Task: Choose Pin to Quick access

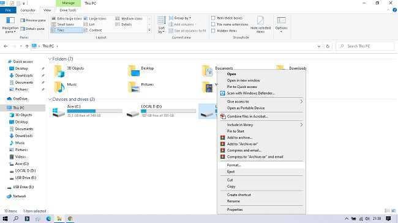Action: 261,87
